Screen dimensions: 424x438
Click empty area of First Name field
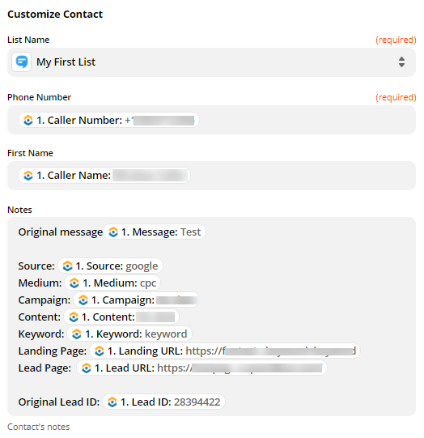tap(303, 176)
